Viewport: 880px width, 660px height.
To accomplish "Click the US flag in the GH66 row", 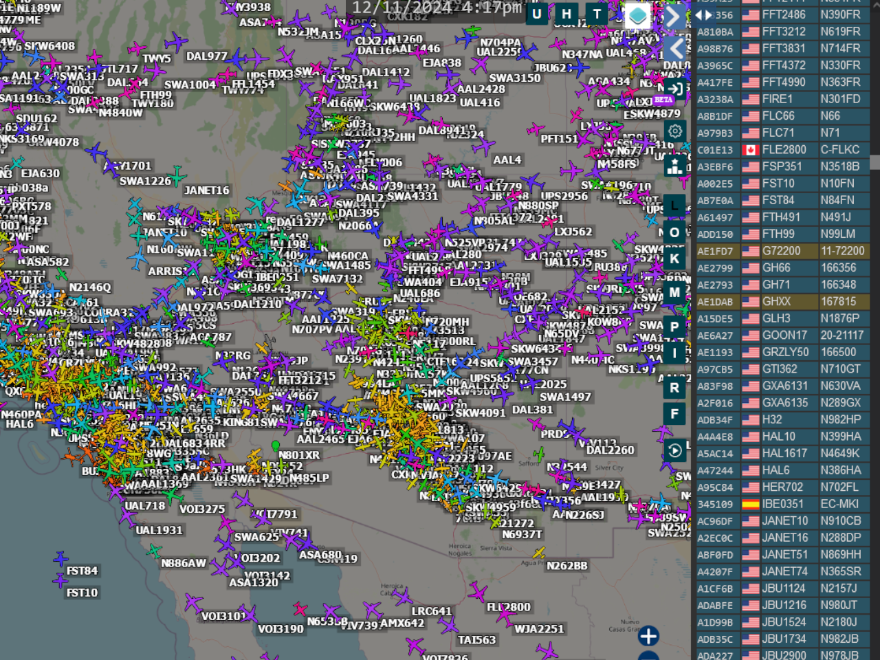I will [750, 268].
